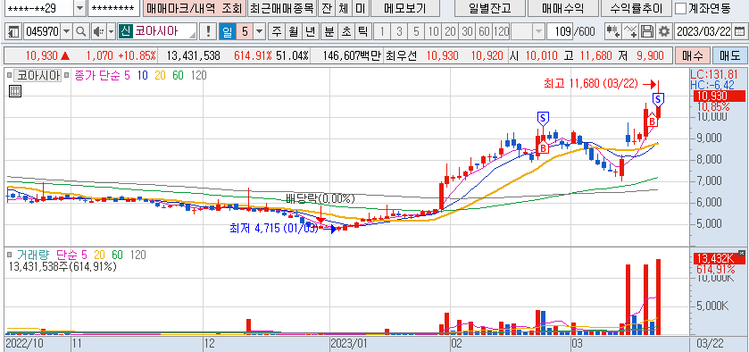
Task: Expand the speaker options dropdown arrow
Action: click(111, 32)
